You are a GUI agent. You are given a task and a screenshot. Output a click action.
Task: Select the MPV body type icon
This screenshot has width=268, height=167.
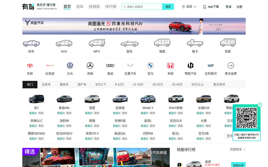(97, 43)
